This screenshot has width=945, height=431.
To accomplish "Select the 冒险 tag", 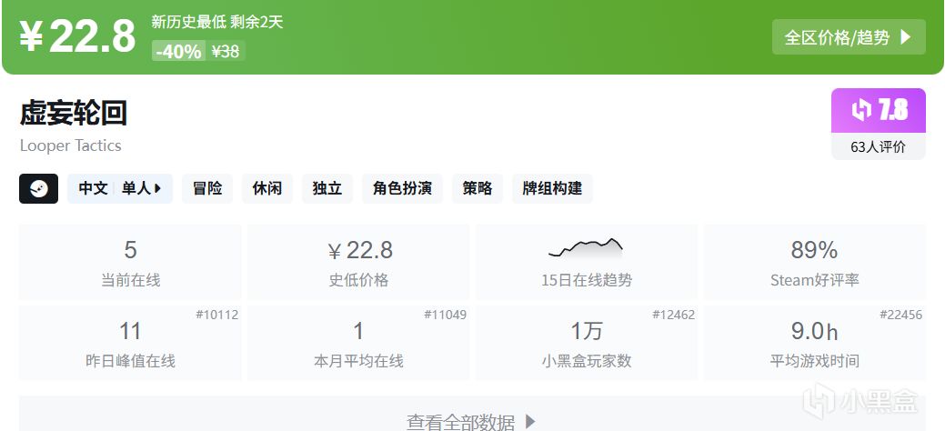I will click(207, 188).
